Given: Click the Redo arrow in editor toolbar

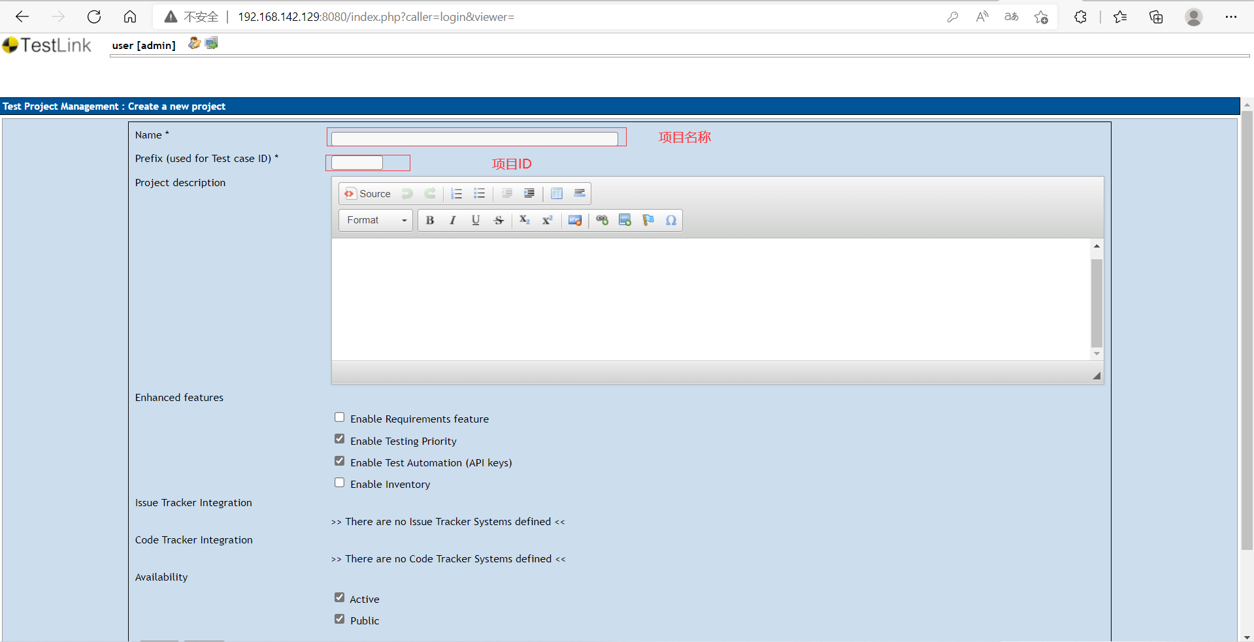Looking at the screenshot, I should click(430, 193).
